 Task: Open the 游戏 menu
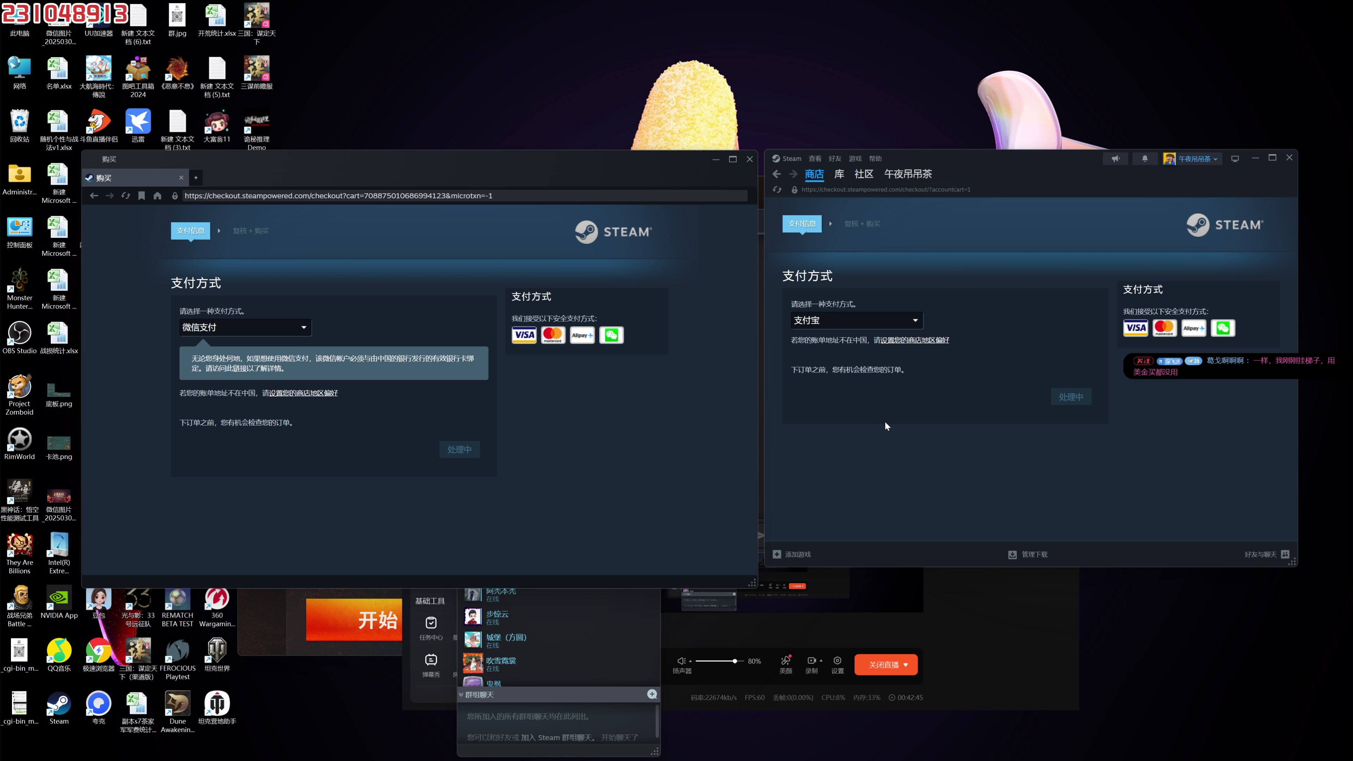(855, 159)
